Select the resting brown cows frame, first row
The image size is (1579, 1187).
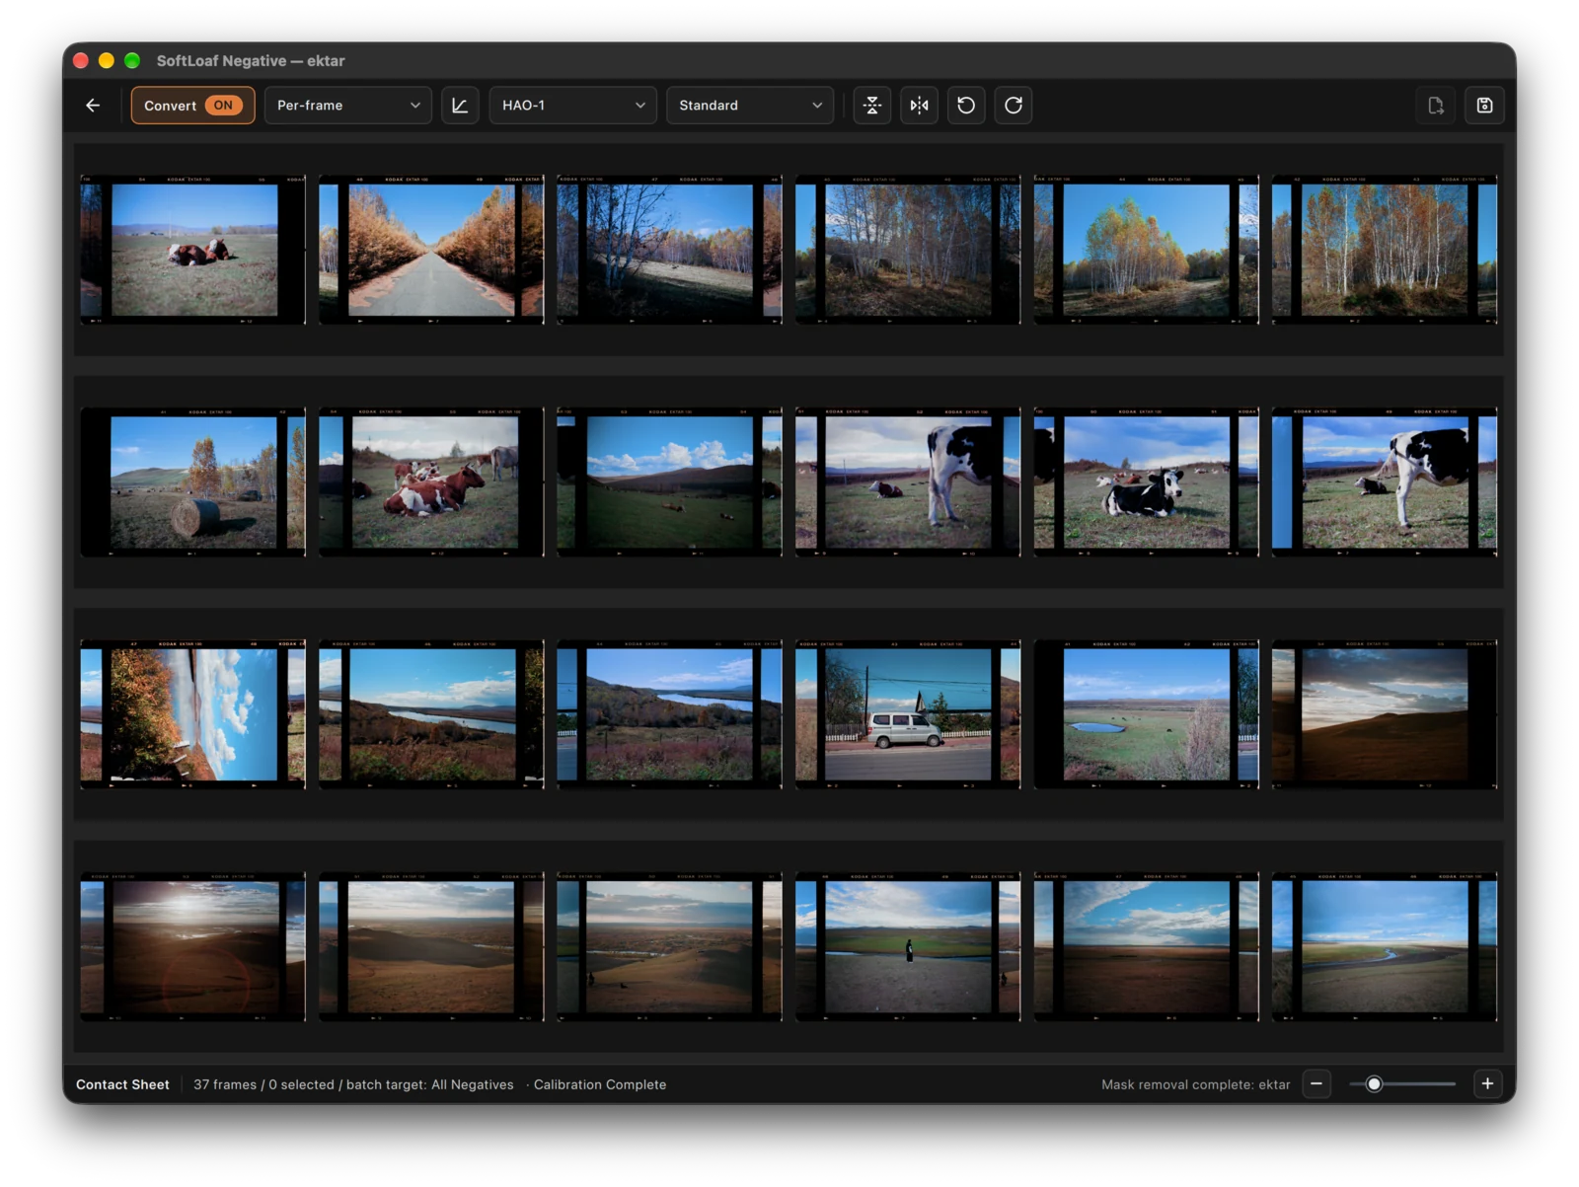193,250
